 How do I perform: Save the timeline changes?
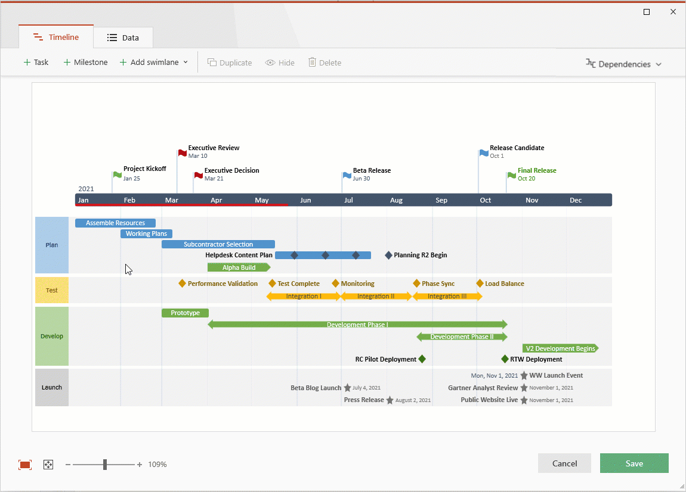634,463
